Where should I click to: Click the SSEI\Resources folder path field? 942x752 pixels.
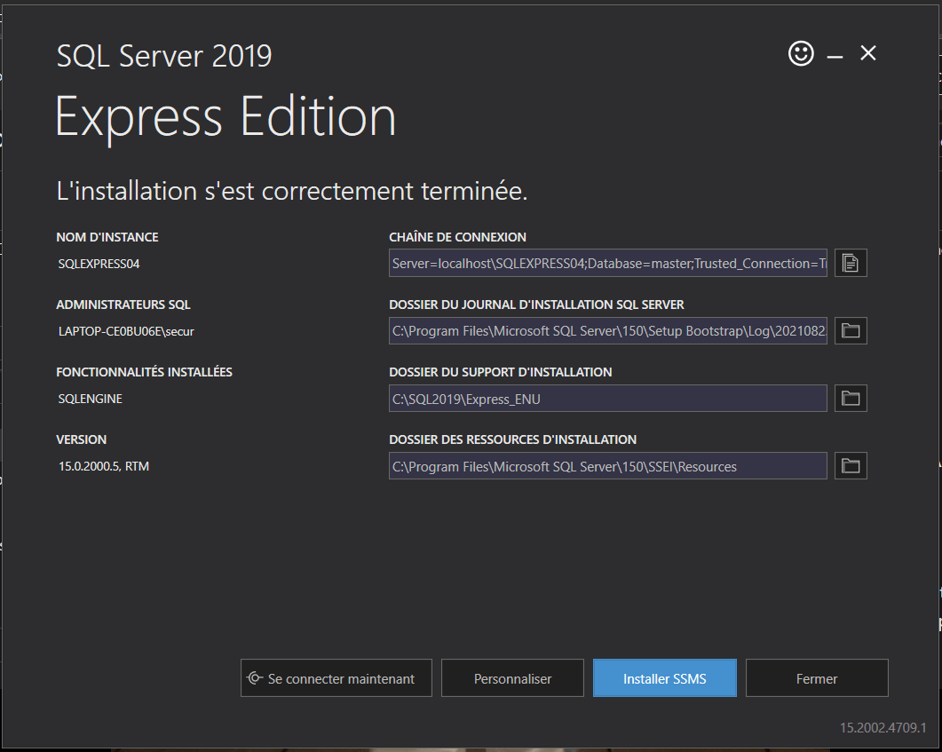(608, 466)
